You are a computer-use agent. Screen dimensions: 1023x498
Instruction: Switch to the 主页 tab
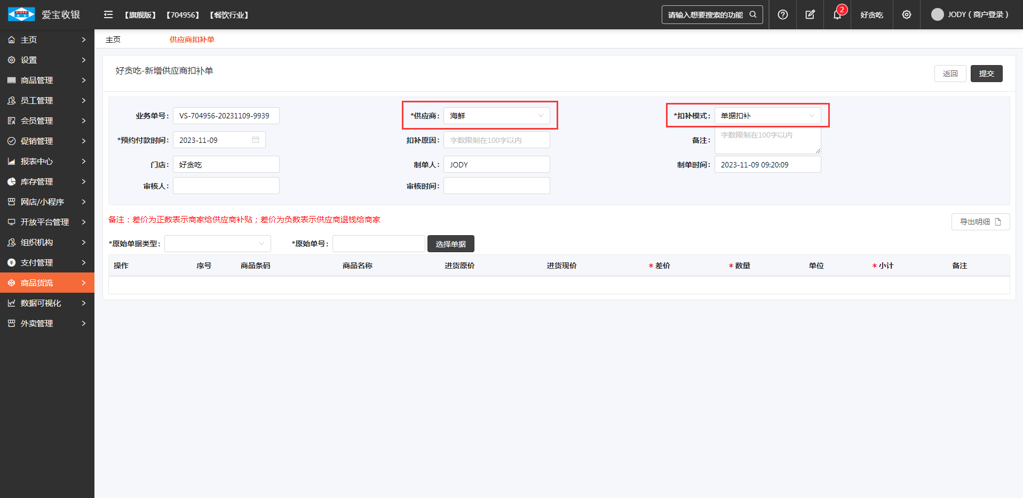click(113, 39)
